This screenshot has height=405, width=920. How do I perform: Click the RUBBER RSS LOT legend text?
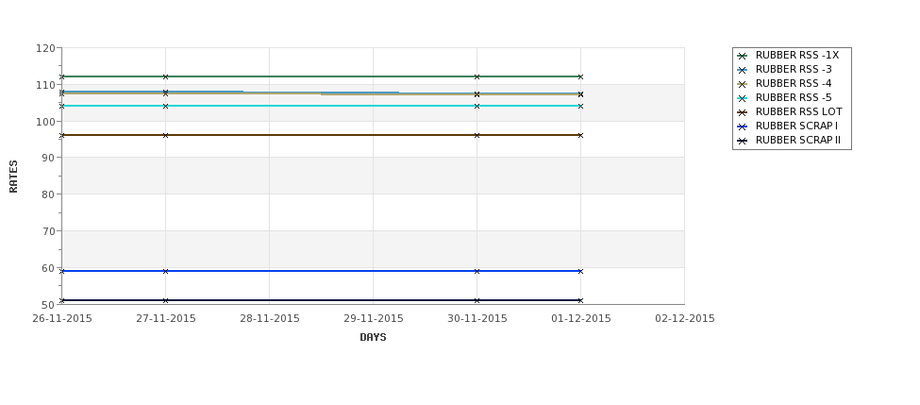[x=798, y=111]
